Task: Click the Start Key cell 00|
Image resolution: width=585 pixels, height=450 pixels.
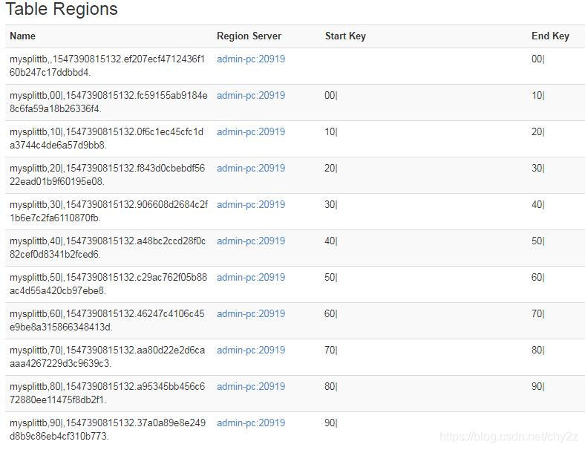Action: pos(331,96)
